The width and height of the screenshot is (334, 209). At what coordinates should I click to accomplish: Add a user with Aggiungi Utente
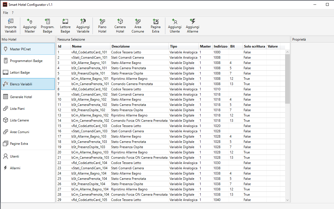175,26
